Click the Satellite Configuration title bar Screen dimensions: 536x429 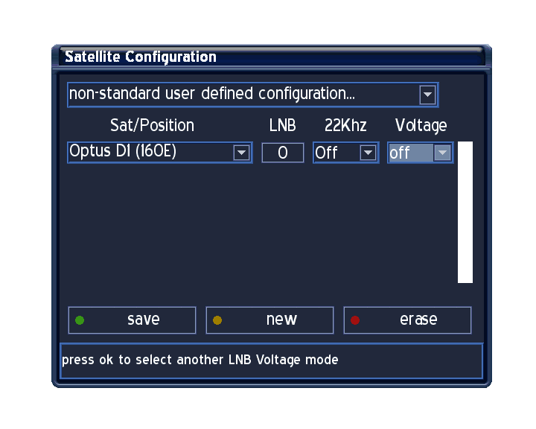272,57
